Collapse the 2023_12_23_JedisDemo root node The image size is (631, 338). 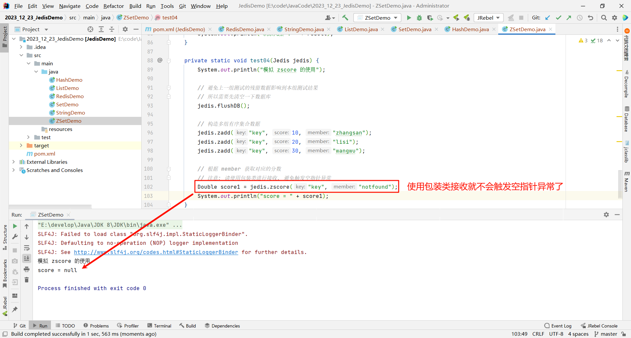[13, 39]
